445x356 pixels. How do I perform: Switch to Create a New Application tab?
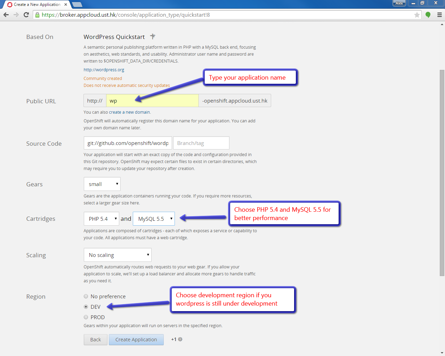click(37, 5)
